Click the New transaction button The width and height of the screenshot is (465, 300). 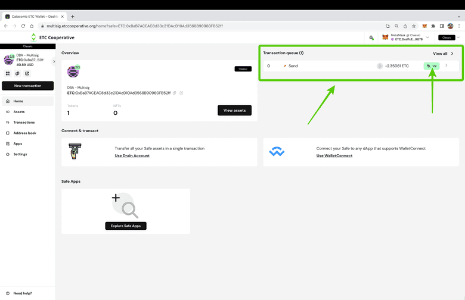click(27, 86)
